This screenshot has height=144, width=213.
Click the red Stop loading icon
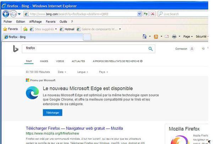pyautogui.click(x=153, y=14)
